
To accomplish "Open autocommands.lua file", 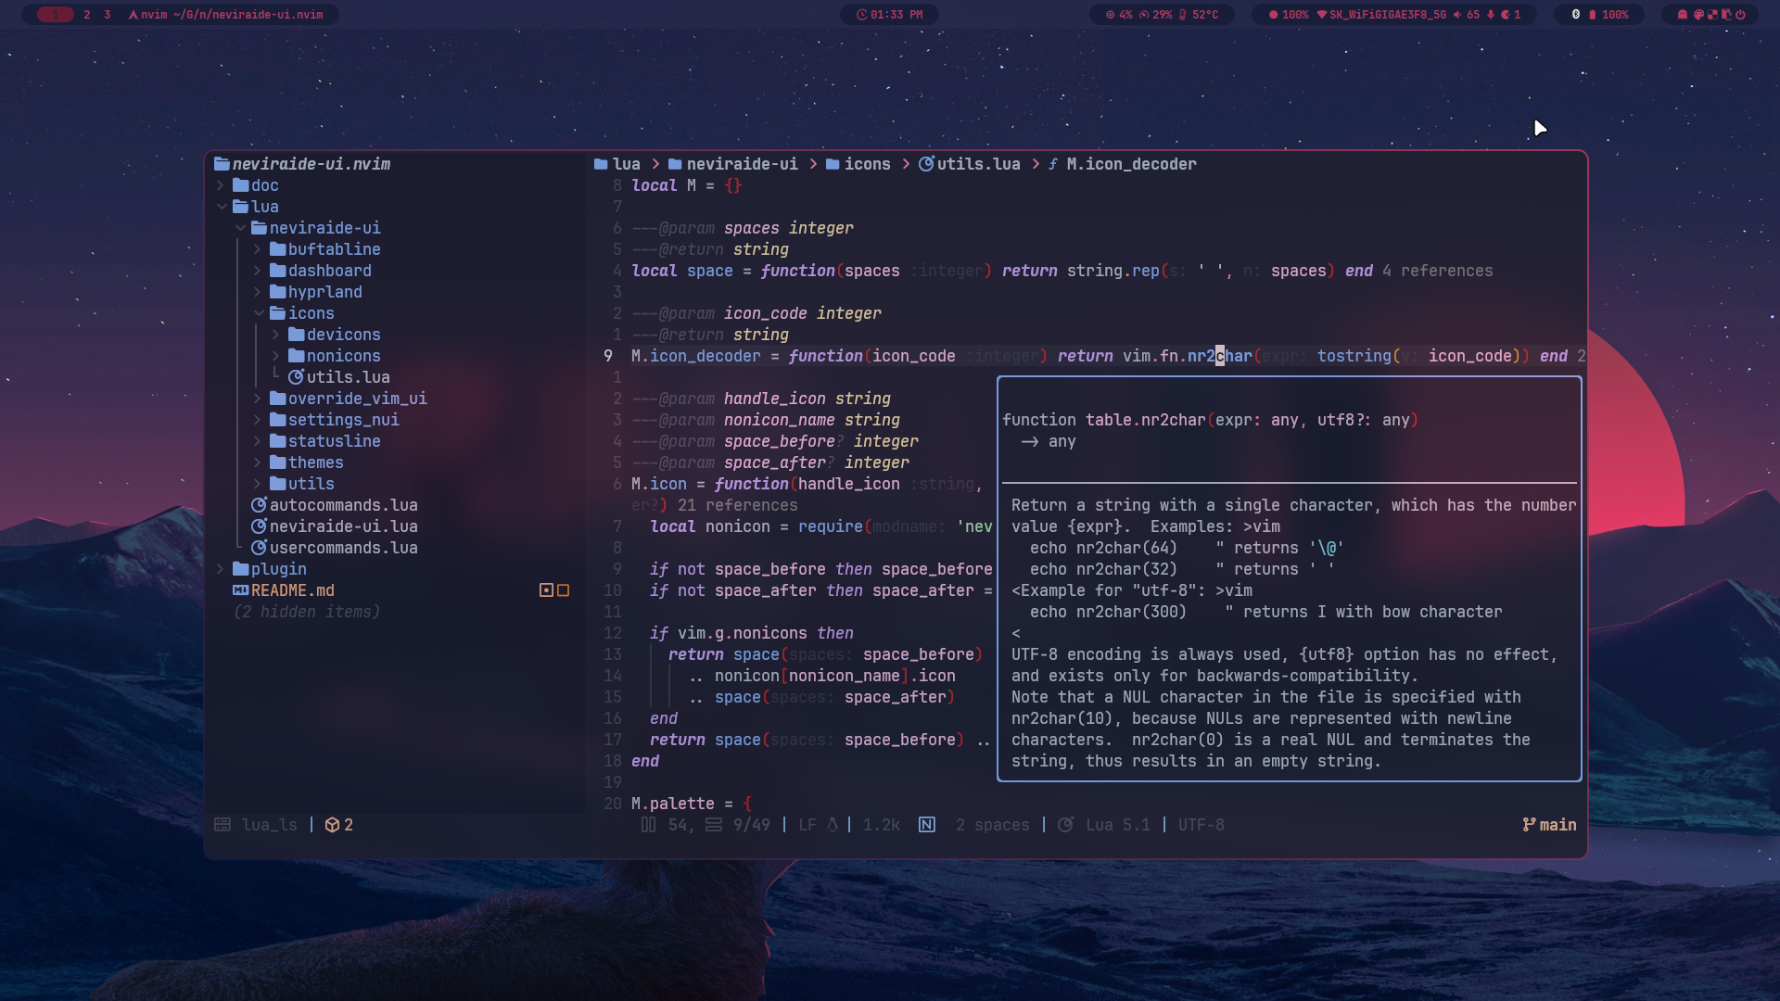I will (343, 505).
